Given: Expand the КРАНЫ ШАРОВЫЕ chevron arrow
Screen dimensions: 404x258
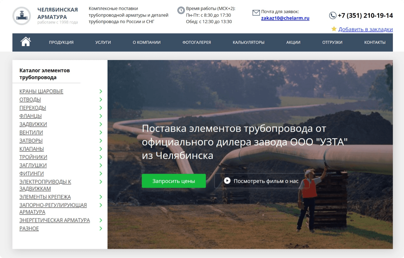Looking at the screenshot, I should pyautogui.click(x=101, y=91).
